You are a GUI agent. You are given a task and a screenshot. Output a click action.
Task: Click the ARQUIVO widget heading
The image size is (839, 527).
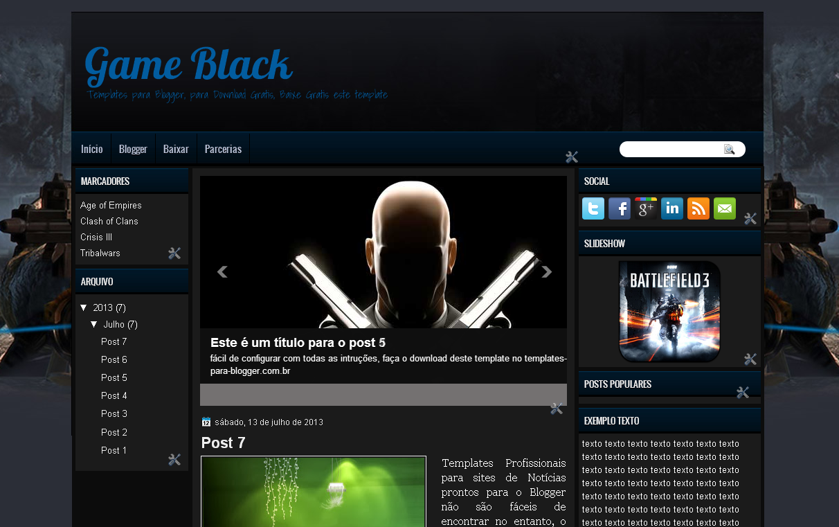tap(97, 281)
